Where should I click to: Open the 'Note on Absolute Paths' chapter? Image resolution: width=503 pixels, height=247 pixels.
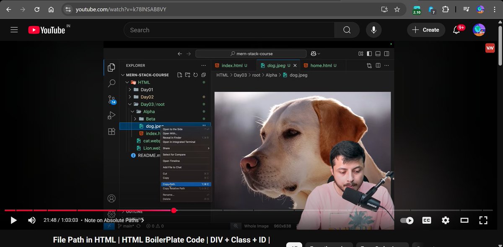coord(114,220)
